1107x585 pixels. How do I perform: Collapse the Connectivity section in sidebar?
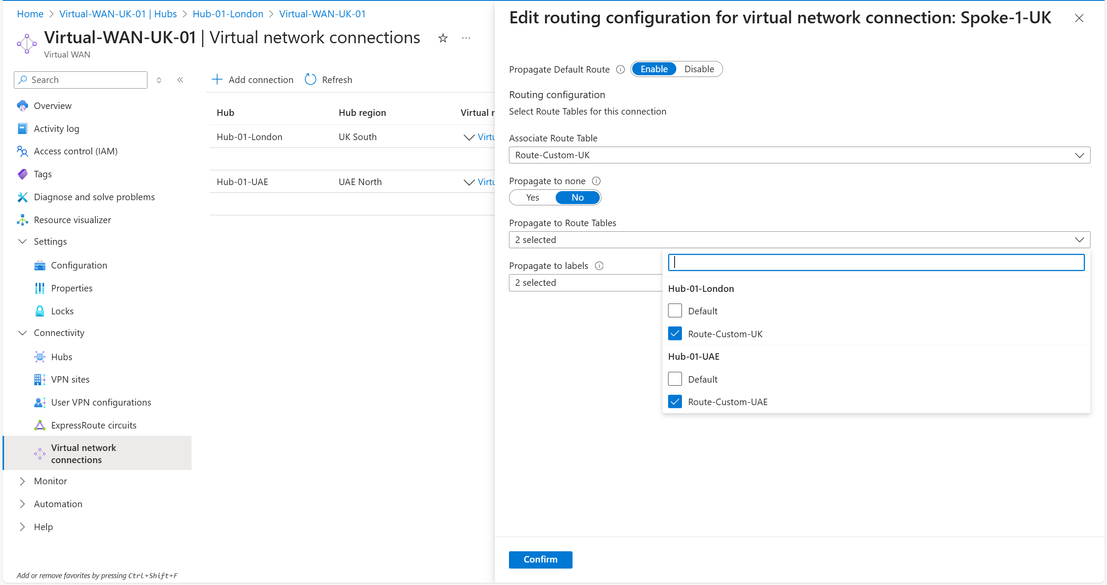point(22,332)
